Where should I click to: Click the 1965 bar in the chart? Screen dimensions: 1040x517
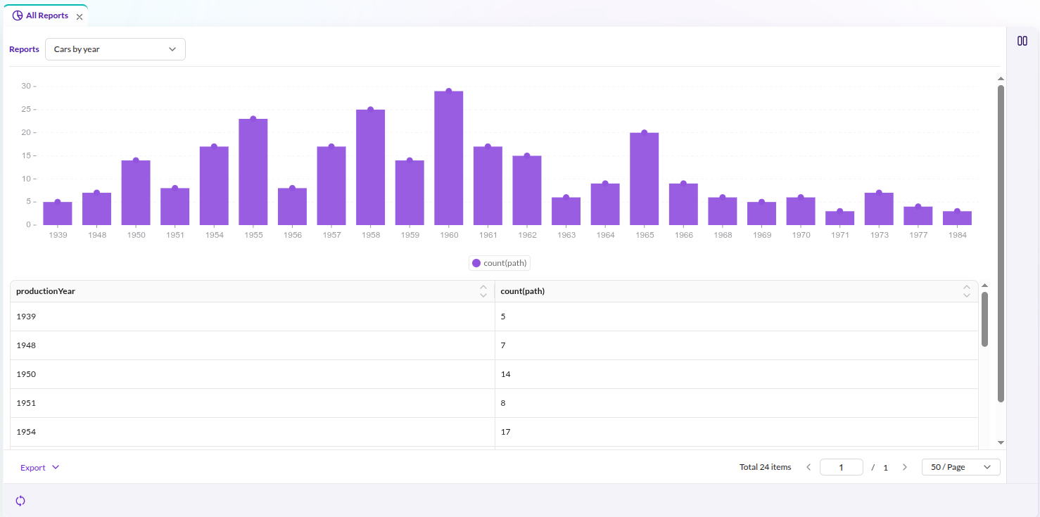click(645, 179)
